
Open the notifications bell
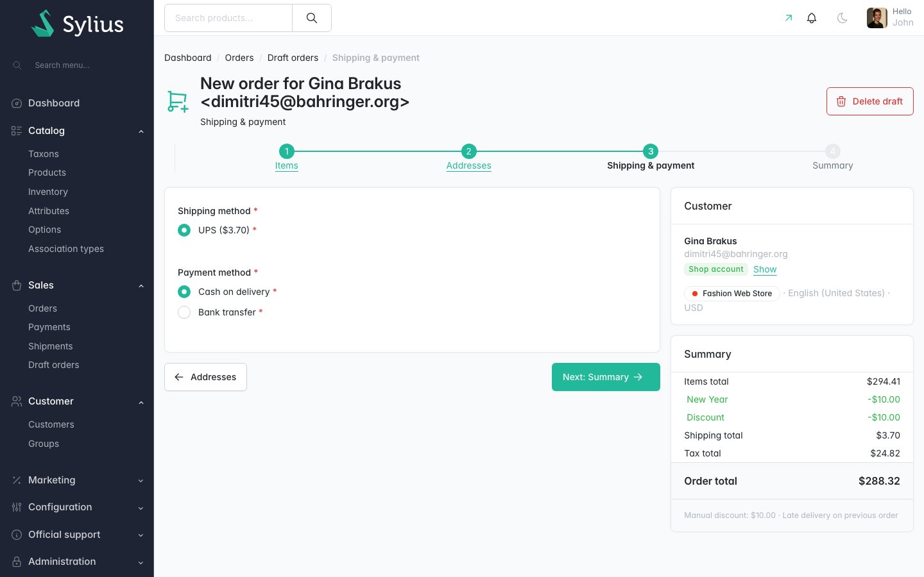click(812, 18)
